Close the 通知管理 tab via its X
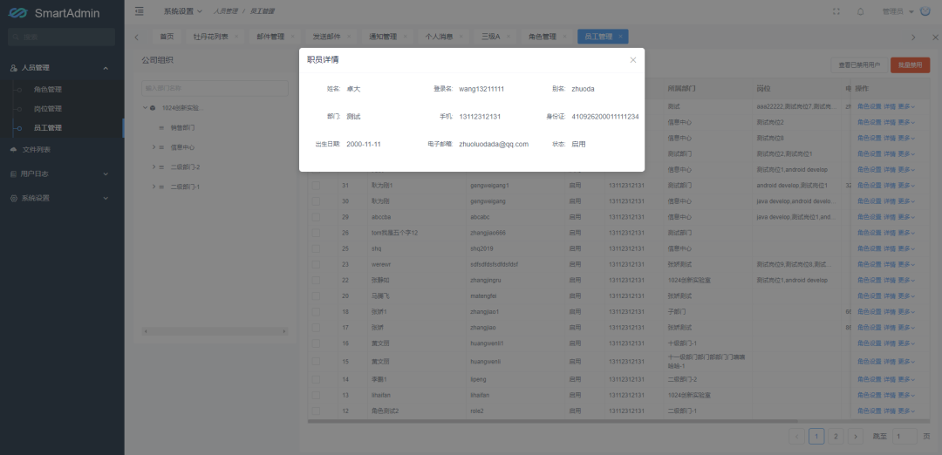The height and width of the screenshot is (455, 942). coord(405,37)
